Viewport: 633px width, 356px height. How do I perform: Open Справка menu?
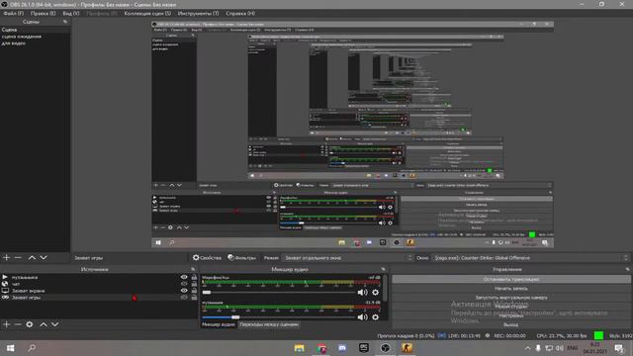click(x=240, y=13)
